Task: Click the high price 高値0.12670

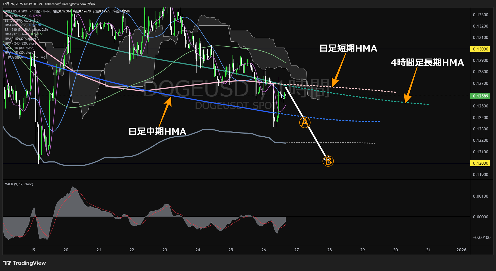Action: point(82,11)
